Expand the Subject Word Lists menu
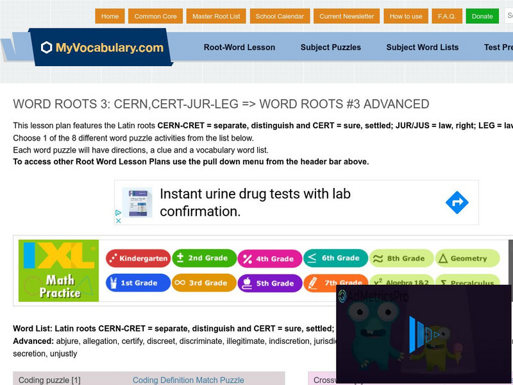Screen dimensions: 513x385 [423, 47]
